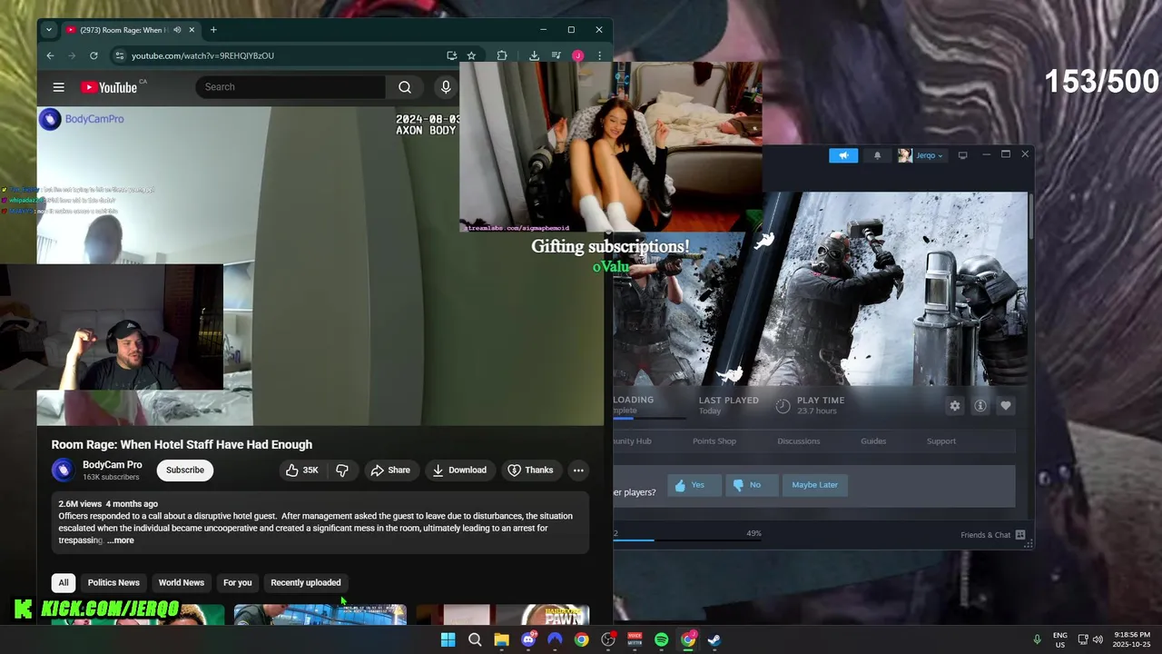Open Steam Support tab
The image size is (1162, 654).
point(941,441)
